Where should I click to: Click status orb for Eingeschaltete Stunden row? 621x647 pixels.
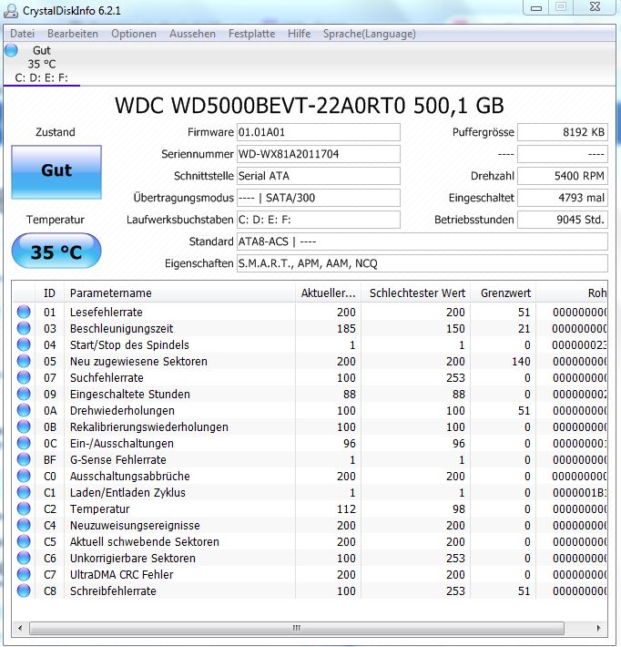[24, 394]
